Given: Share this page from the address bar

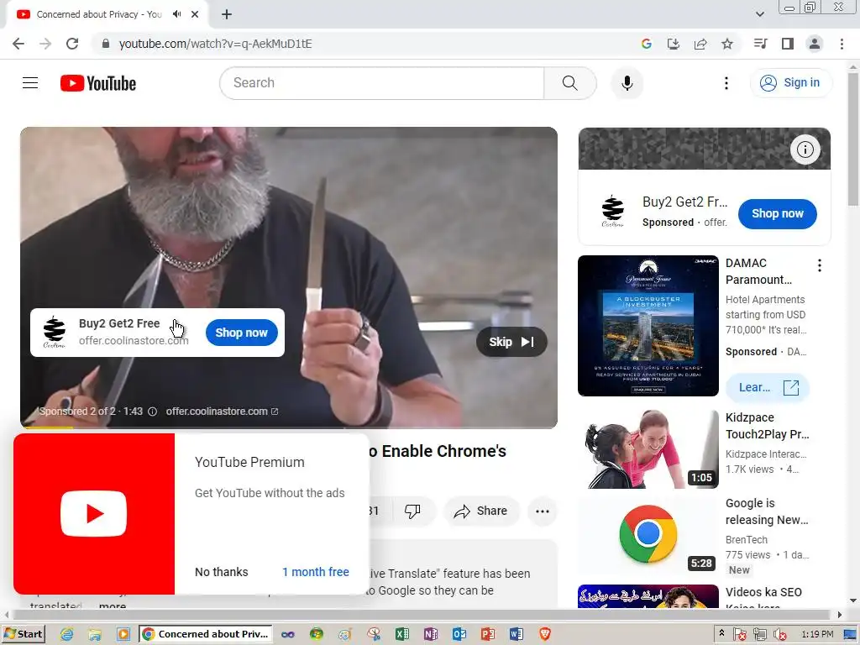Looking at the screenshot, I should tap(700, 44).
